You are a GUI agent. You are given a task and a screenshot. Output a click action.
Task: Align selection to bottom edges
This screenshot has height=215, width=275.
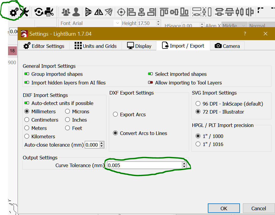coord(184,12)
